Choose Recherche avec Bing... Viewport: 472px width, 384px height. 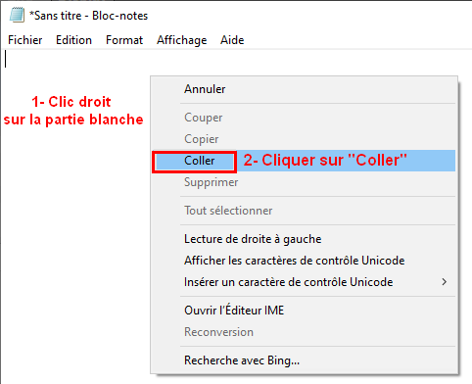tap(304, 360)
